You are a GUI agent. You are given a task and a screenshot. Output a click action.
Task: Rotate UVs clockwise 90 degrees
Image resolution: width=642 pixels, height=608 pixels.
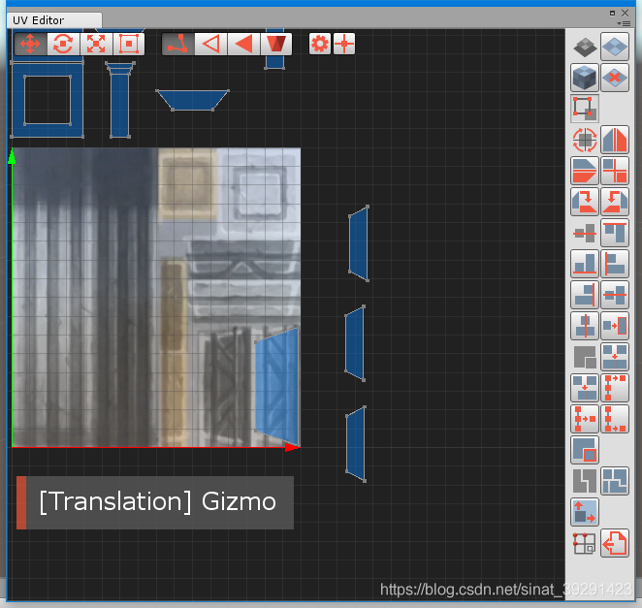click(584, 202)
